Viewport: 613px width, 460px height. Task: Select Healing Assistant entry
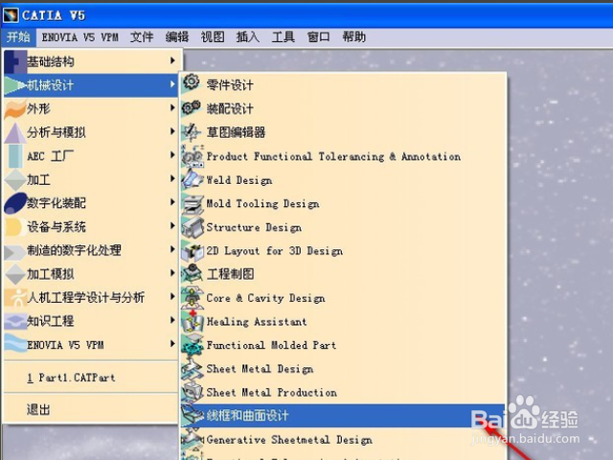(343, 322)
